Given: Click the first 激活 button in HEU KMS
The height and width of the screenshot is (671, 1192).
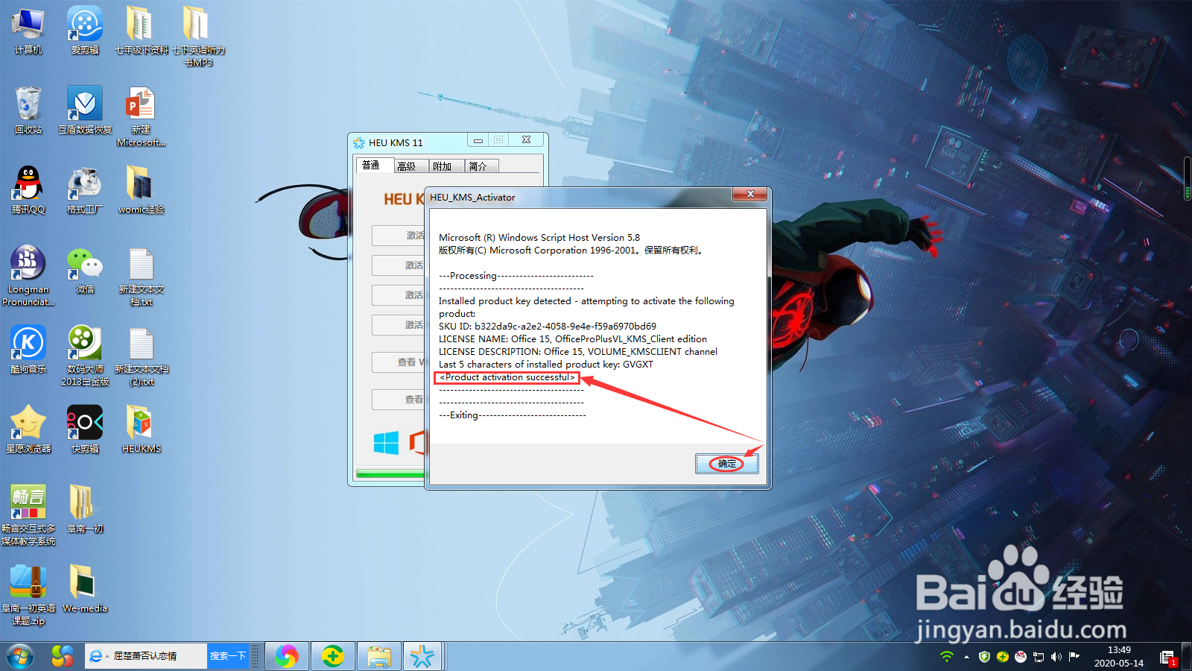Looking at the screenshot, I should (x=399, y=236).
